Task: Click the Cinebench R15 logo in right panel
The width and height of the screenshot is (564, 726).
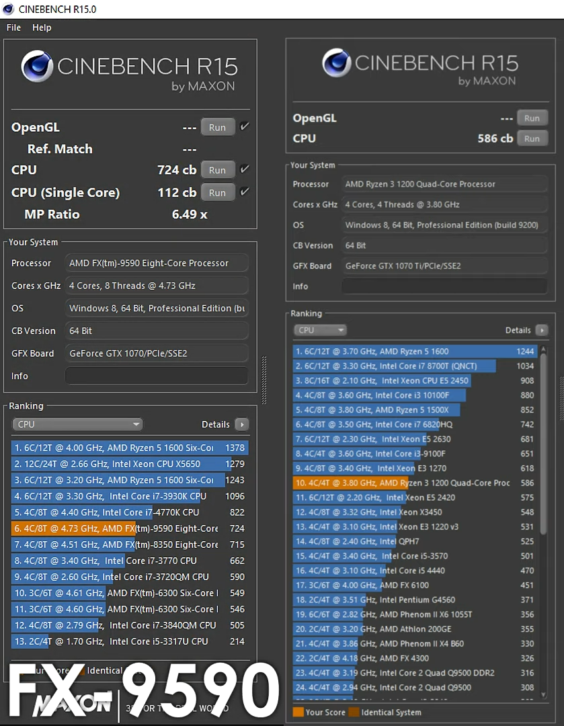Action: click(420, 68)
